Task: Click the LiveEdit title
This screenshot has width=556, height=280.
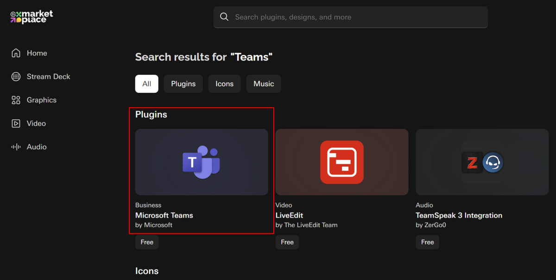Action: click(289, 215)
